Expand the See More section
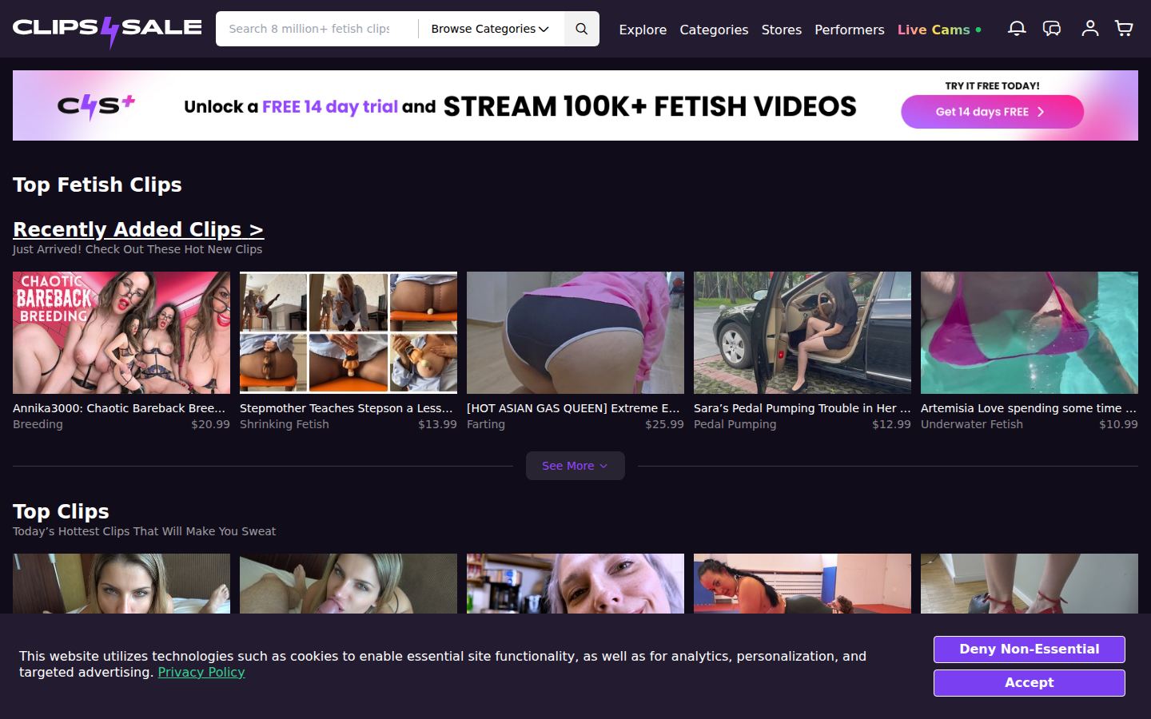1151x719 pixels. coord(575,466)
